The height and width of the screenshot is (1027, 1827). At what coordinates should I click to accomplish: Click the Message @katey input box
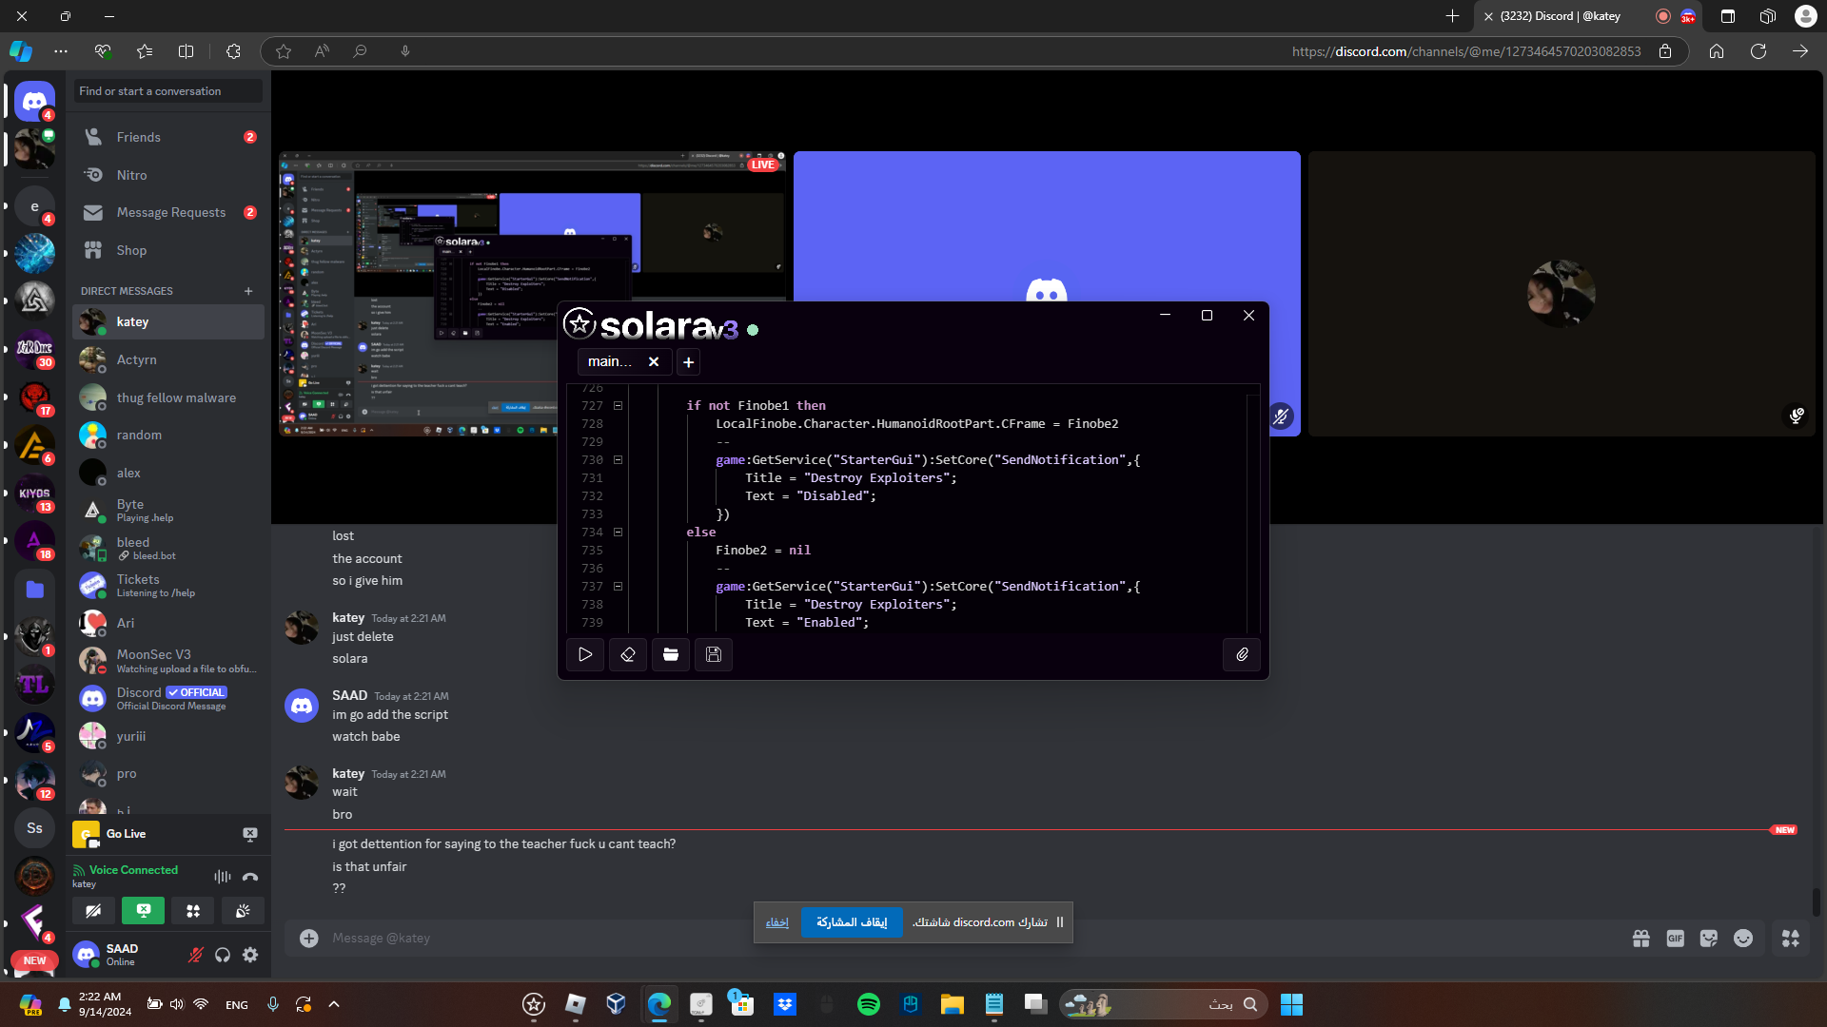[971, 939]
